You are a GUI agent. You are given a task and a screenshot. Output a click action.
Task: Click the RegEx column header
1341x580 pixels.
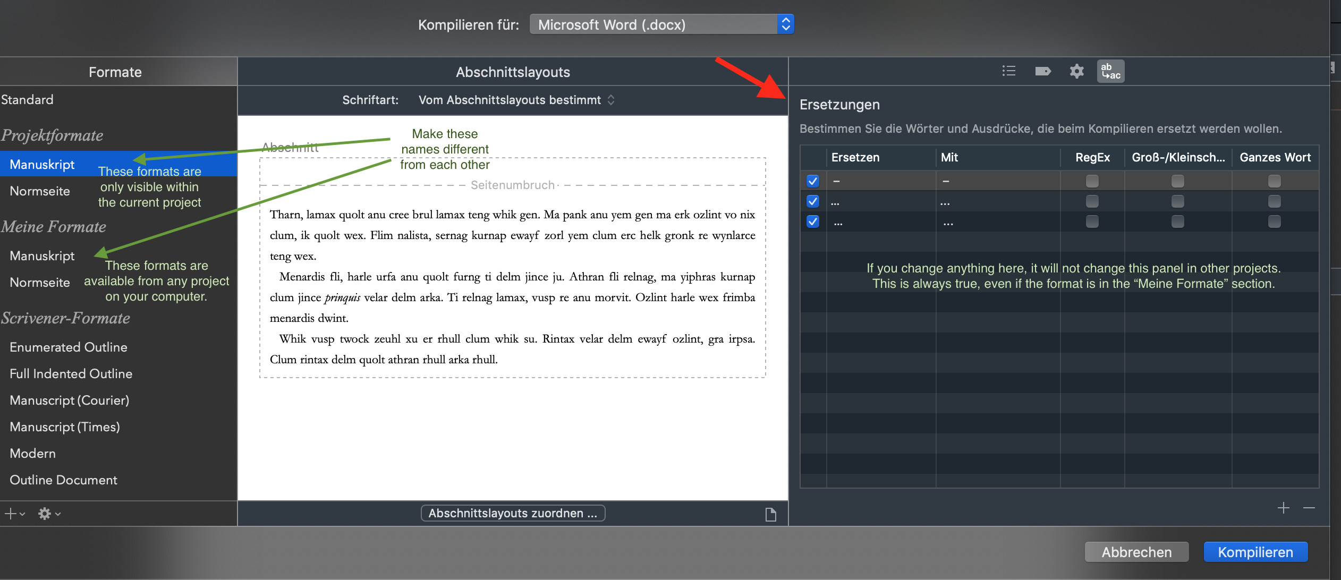(1092, 157)
